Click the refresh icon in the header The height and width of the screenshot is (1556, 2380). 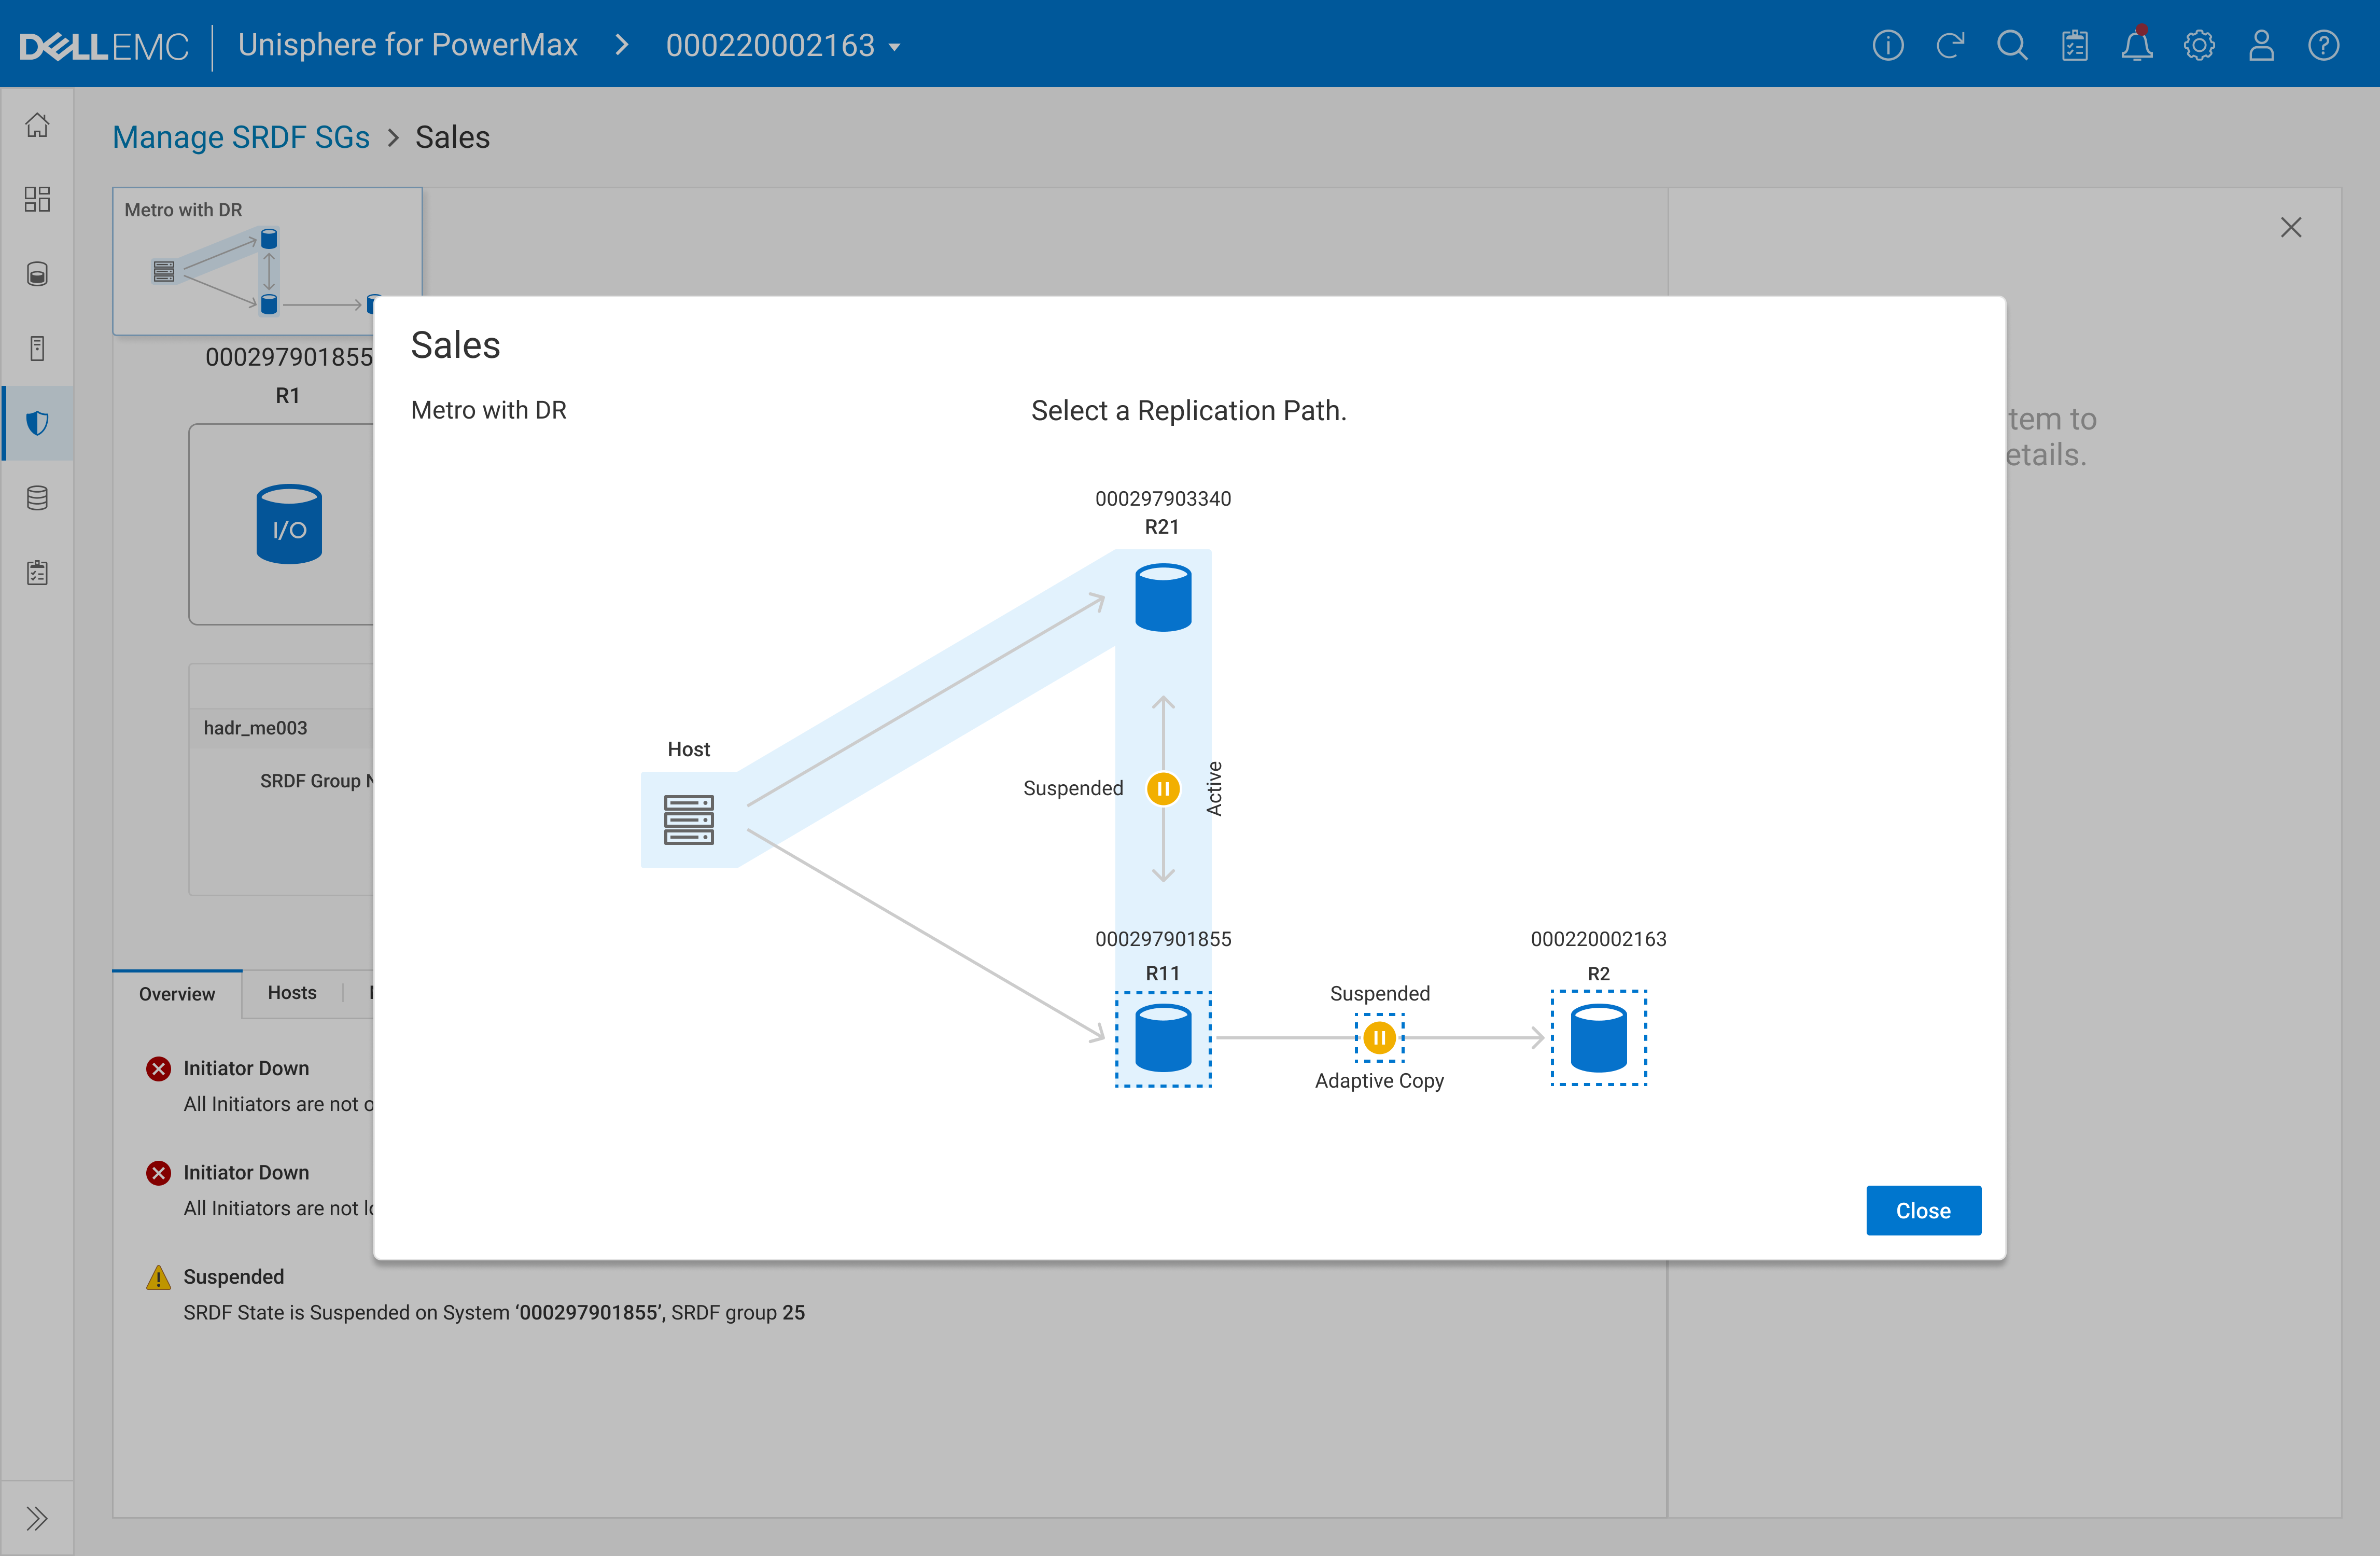[x=1950, y=45]
